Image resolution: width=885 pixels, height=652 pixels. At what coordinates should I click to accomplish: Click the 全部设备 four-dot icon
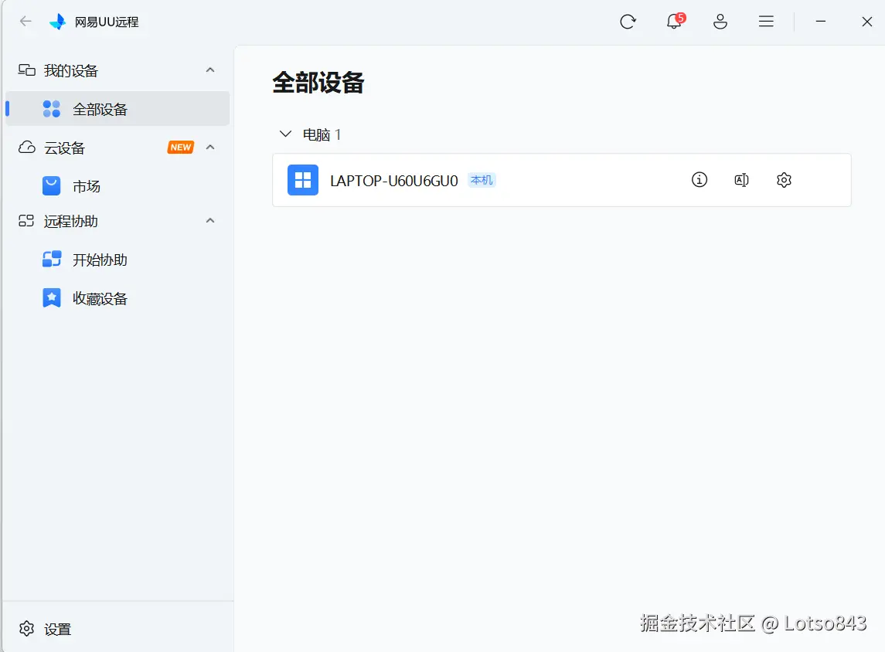(x=51, y=109)
